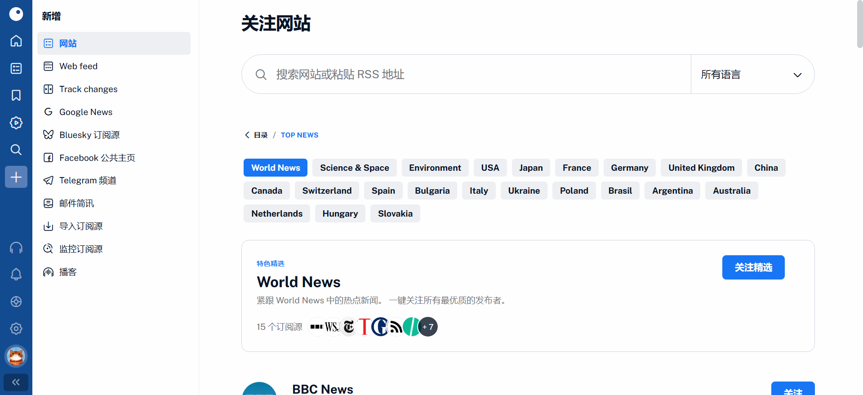Click the plus add-new sidebar icon

(16, 177)
